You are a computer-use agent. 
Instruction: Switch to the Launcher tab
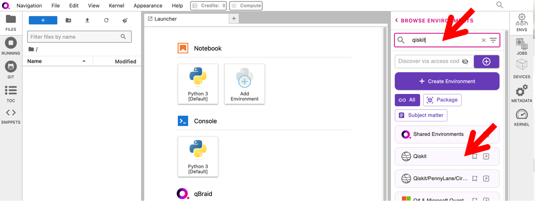[x=165, y=19]
